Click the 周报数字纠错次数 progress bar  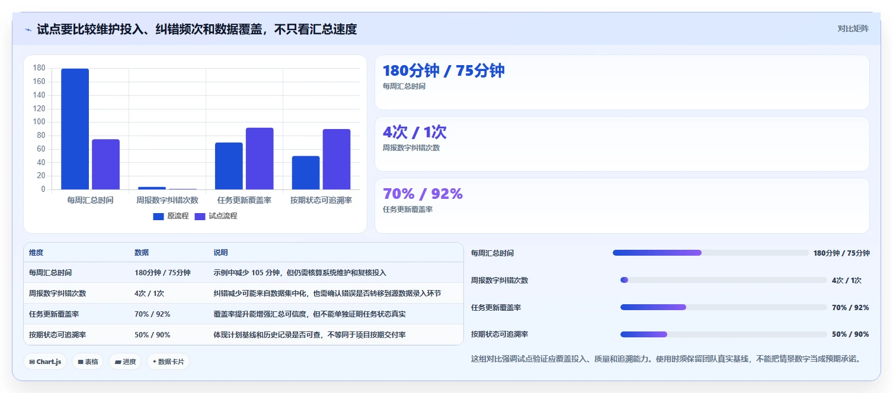(724, 280)
